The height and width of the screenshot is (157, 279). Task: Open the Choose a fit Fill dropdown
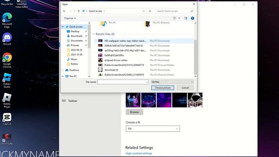click(x=153, y=129)
